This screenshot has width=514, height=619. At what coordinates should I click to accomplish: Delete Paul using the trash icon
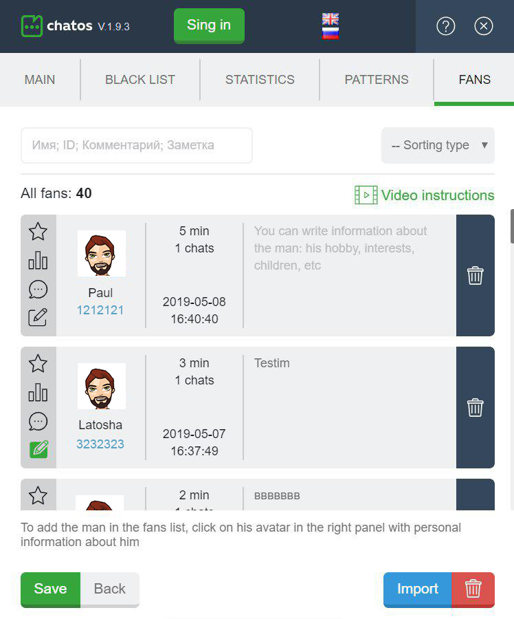pyautogui.click(x=475, y=276)
